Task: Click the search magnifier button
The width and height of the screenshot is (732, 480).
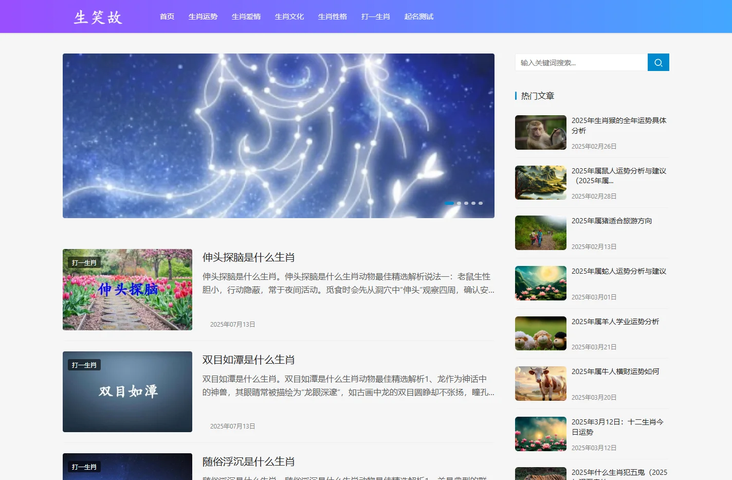Action: [658, 62]
